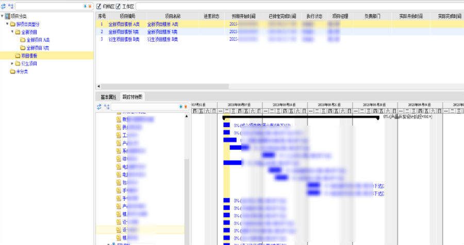
Task: Sort by the 序号 column header
Action: pos(102,16)
